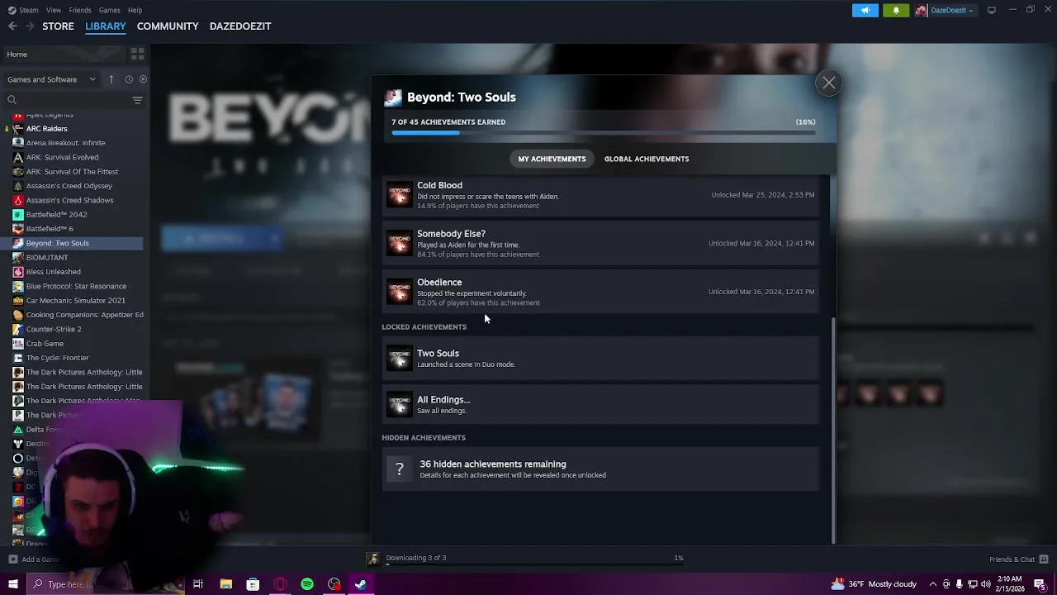Screen dimensions: 1057x595
Task: Open the Cold Blood achievement icon
Action: pyautogui.click(x=399, y=195)
